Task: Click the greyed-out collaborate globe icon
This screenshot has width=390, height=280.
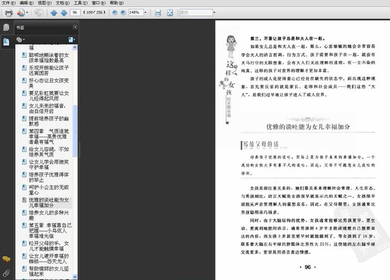Action: (x=39, y=12)
